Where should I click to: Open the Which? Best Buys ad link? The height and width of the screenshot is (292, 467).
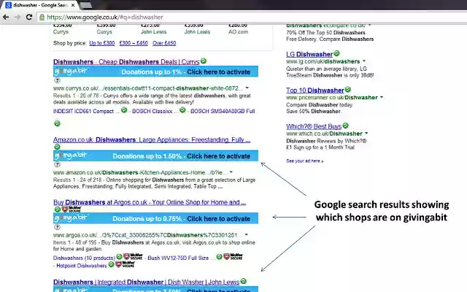pos(314,126)
